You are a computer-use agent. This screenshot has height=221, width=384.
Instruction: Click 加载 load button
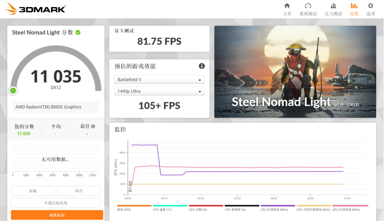tap(33, 191)
